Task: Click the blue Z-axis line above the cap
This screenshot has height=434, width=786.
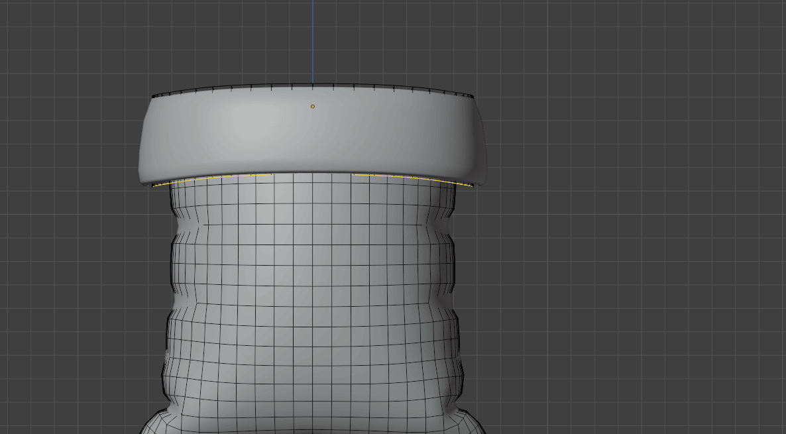Action: point(313,40)
